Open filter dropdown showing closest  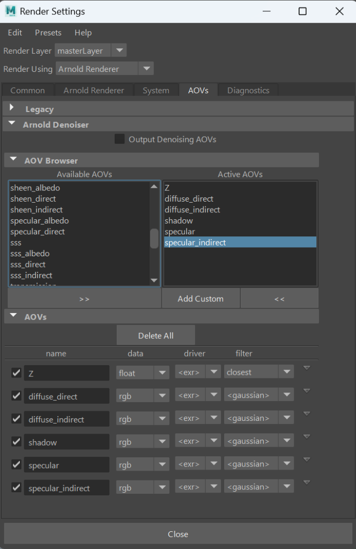pyautogui.click(x=258, y=372)
